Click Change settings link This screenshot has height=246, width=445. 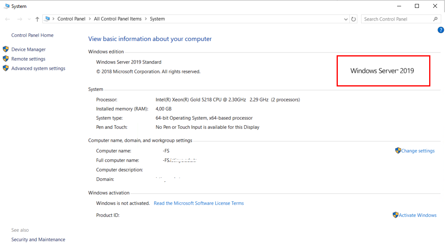tap(418, 151)
